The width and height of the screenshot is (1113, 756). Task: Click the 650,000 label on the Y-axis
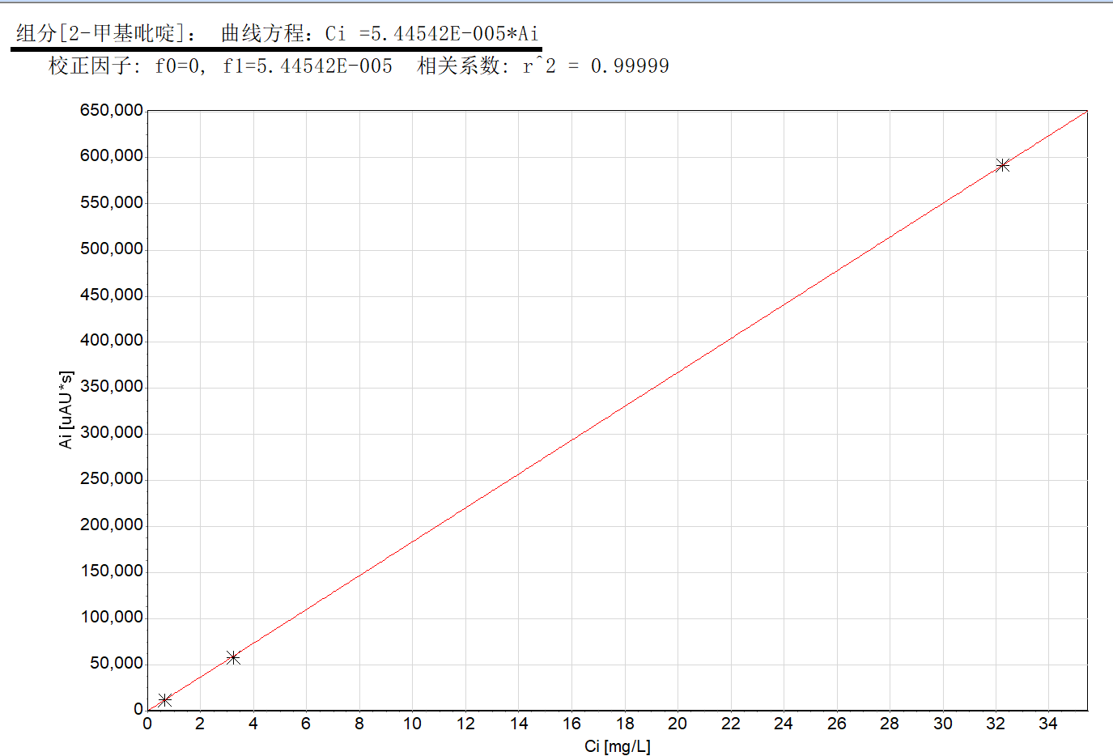pos(112,110)
